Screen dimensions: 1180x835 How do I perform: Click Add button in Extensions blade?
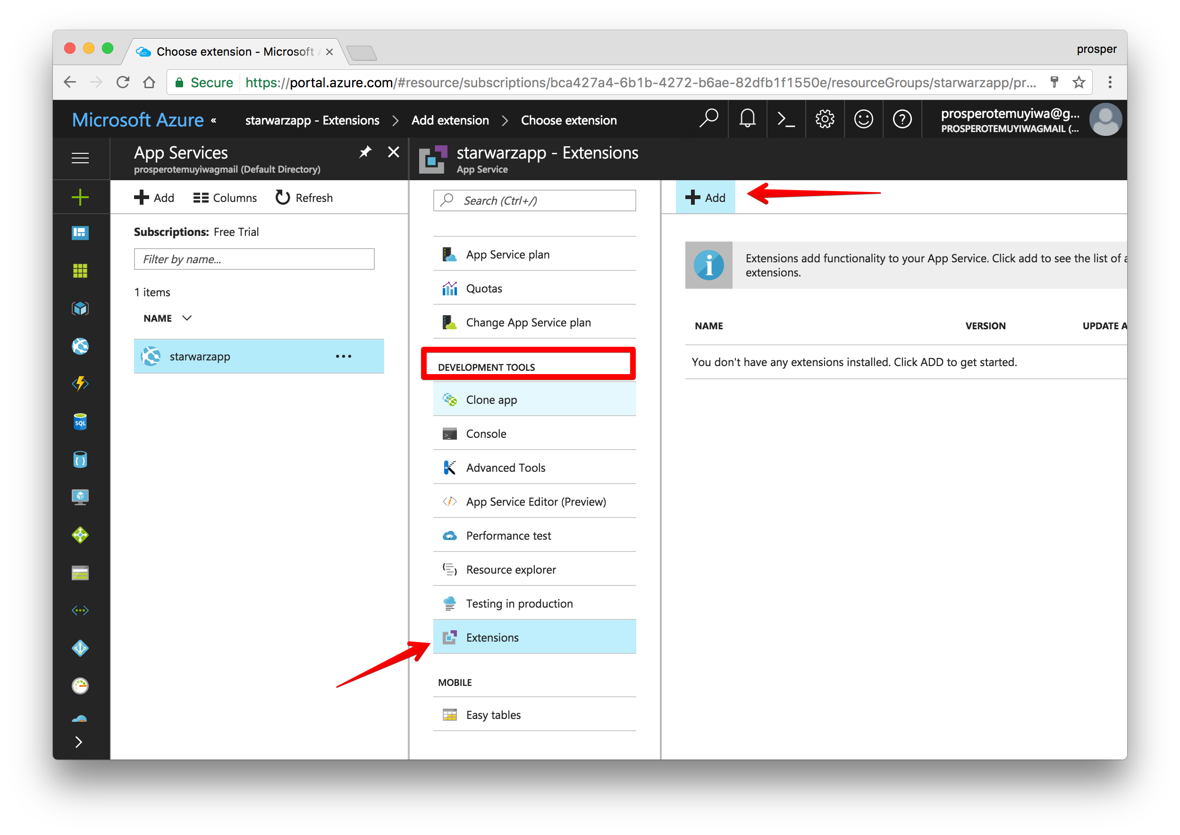pos(705,198)
